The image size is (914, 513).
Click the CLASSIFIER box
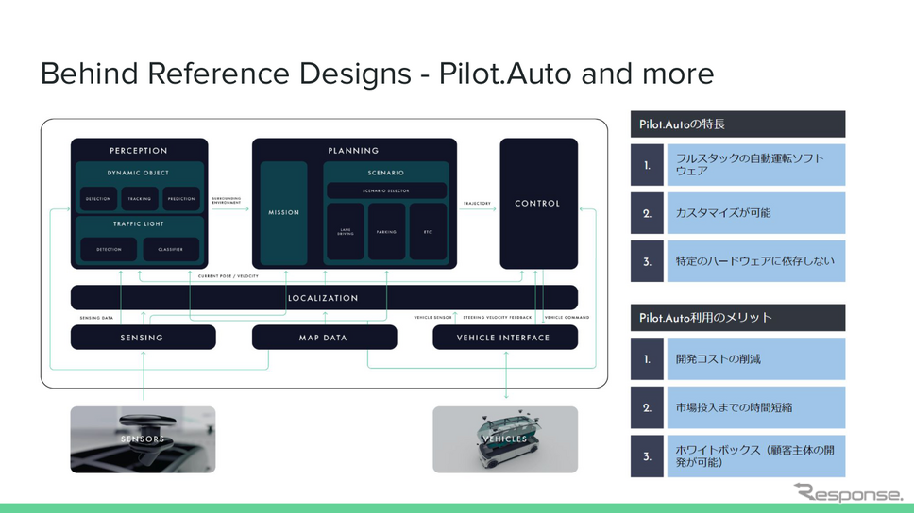tap(171, 249)
